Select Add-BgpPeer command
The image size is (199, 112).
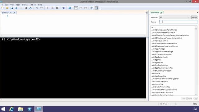[x=156, y=60]
